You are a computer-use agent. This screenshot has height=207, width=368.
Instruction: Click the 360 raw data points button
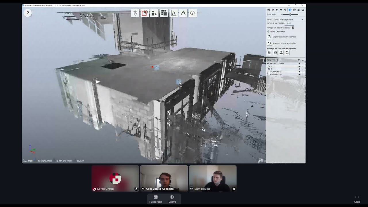point(269,53)
